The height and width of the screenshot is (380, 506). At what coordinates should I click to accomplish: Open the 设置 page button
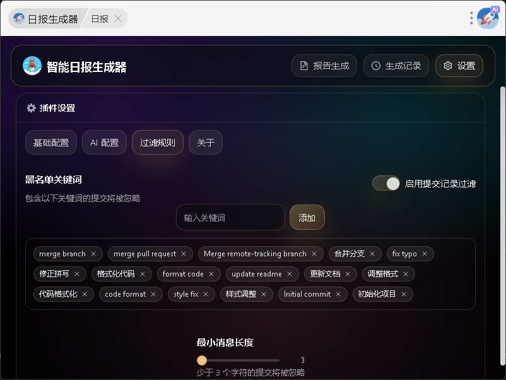point(459,66)
